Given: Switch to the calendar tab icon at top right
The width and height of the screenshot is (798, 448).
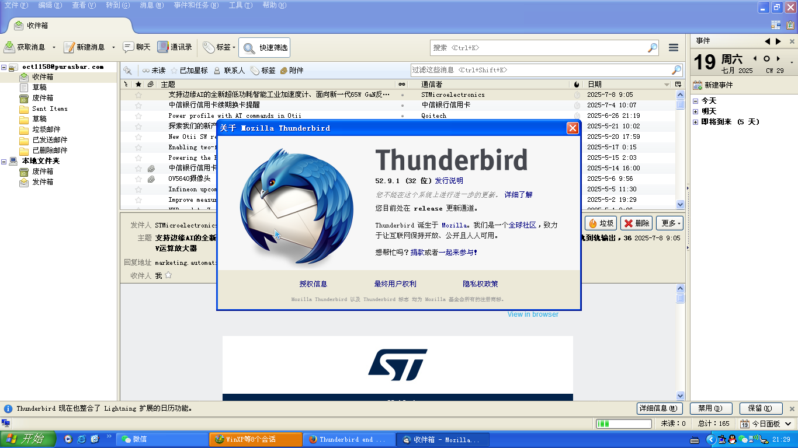Looking at the screenshot, I should pos(775,24).
